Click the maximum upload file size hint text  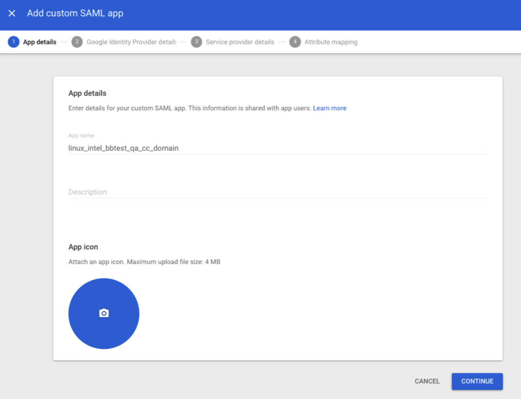point(144,262)
